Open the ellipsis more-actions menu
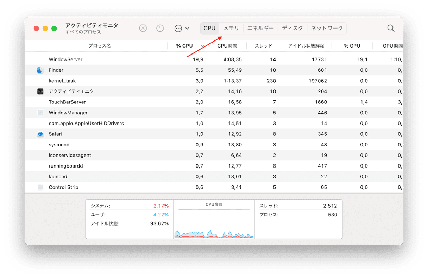 [x=182, y=28]
